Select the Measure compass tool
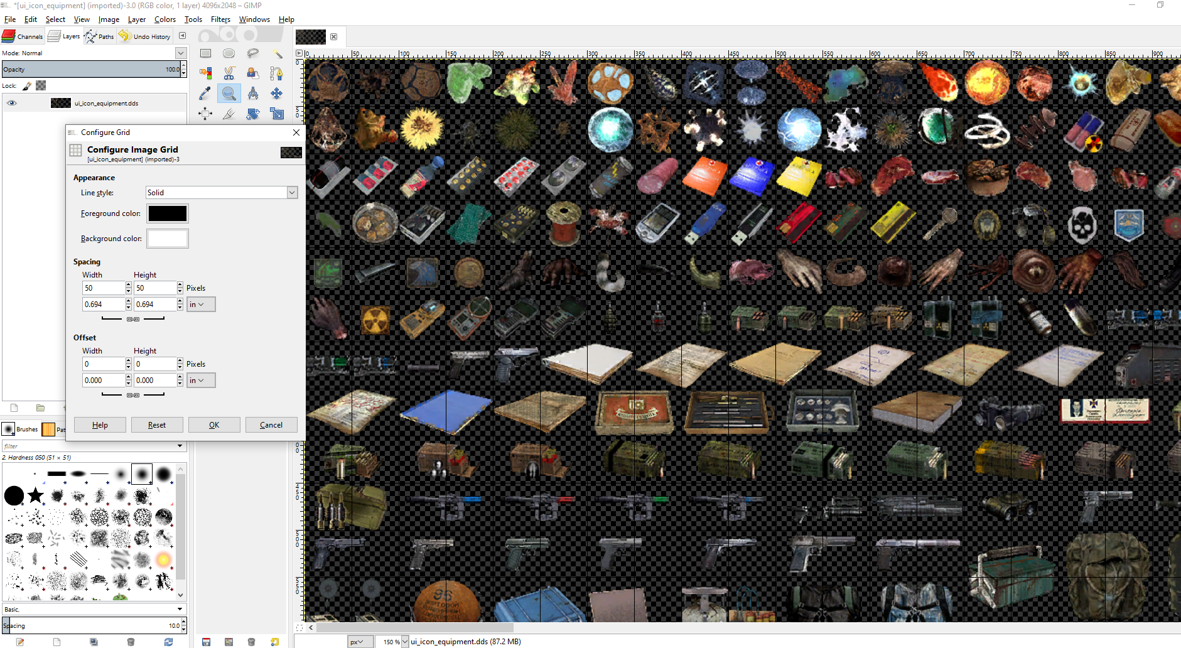The height and width of the screenshot is (648, 1181). click(253, 94)
